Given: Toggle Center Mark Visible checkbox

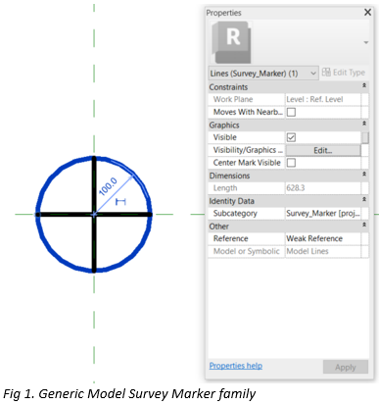Looking at the screenshot, I should coord(291,163).
